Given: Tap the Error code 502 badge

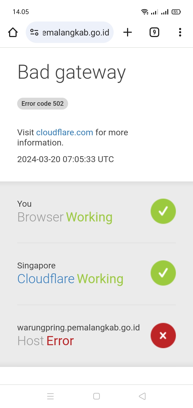Looking at the screenshot, I should (x=43, y=104).
